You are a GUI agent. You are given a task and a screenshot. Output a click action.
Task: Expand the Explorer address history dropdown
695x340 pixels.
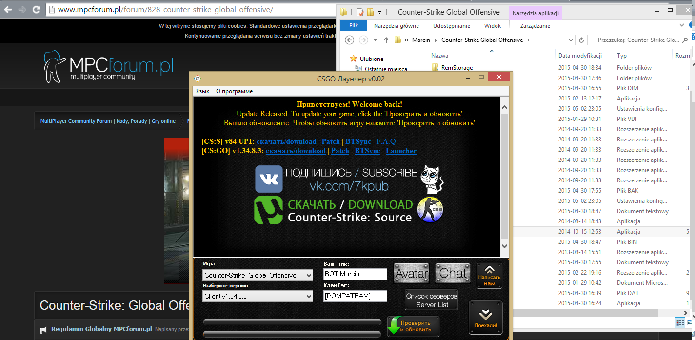click(x=570, y=40)
